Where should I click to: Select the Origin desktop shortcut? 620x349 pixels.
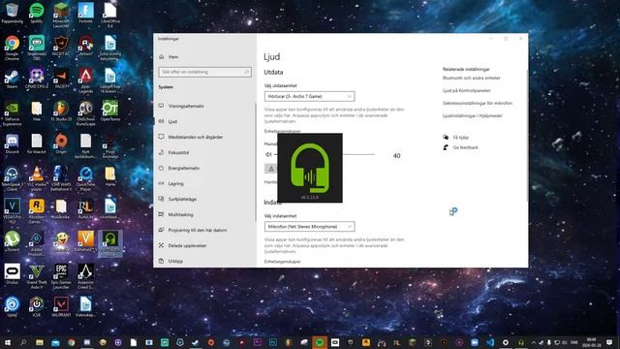pyautogui.click(x=61, y=143)
